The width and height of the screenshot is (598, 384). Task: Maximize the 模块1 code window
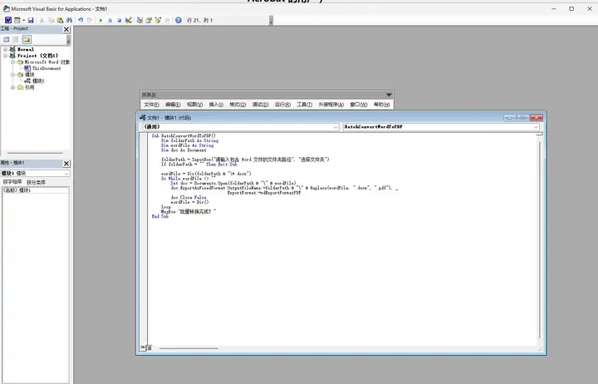click(x=522, y=117)
